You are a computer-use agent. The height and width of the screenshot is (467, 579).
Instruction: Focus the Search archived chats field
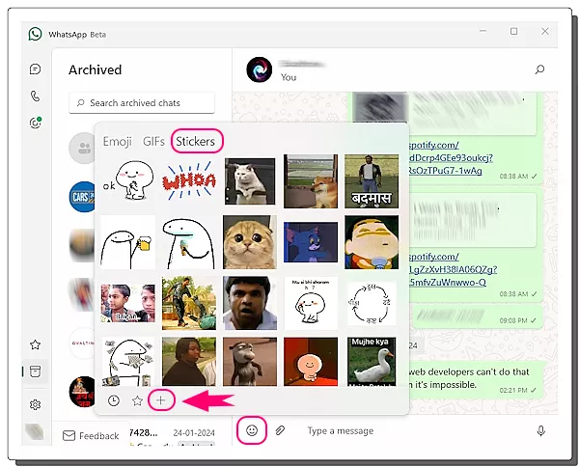142,102
